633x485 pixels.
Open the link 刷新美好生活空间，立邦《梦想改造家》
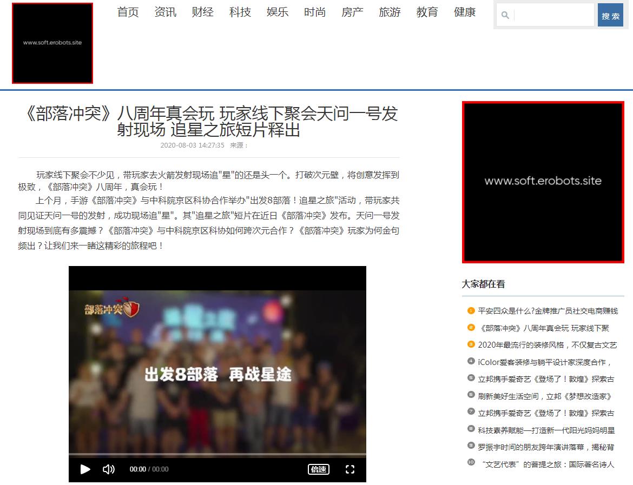[x=545, y=397]
